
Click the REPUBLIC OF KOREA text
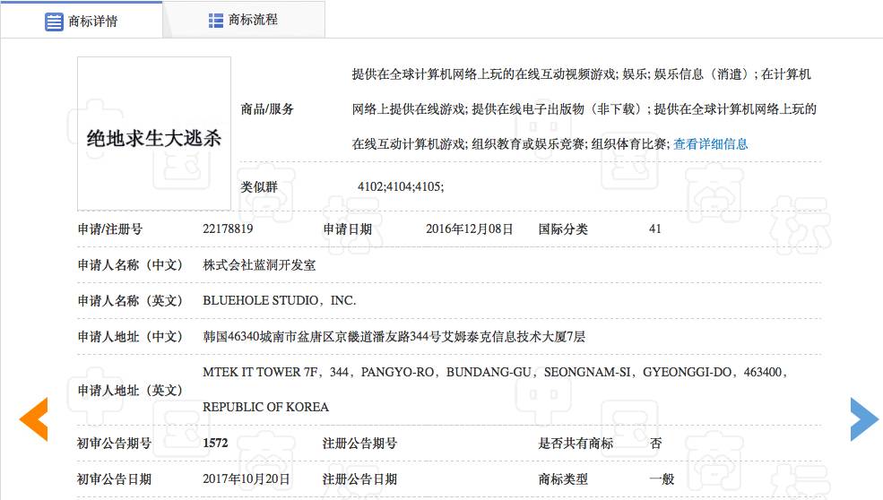point(266,407)
